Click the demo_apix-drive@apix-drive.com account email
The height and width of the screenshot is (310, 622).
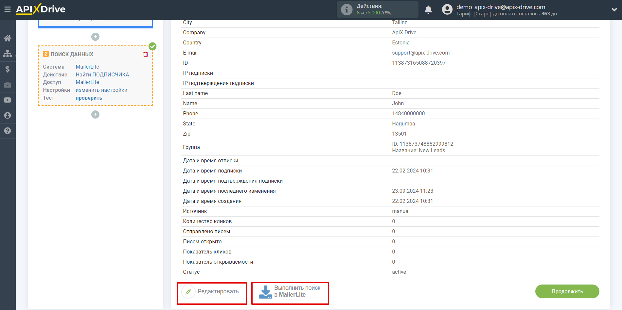(x=501, y=7)
